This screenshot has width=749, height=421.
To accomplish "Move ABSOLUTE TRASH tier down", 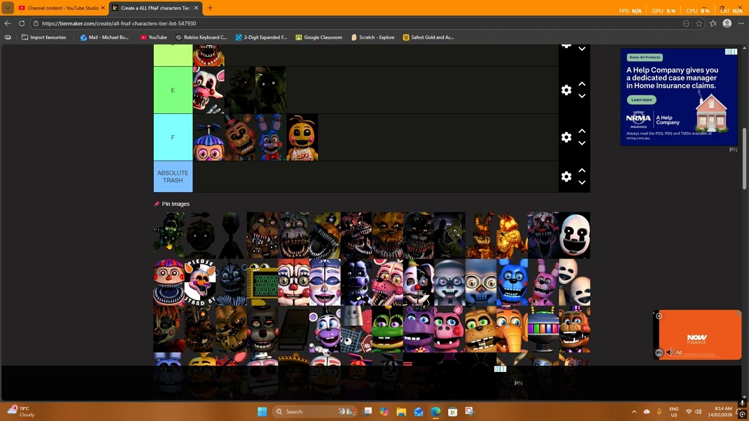I will tap(582, 182).
